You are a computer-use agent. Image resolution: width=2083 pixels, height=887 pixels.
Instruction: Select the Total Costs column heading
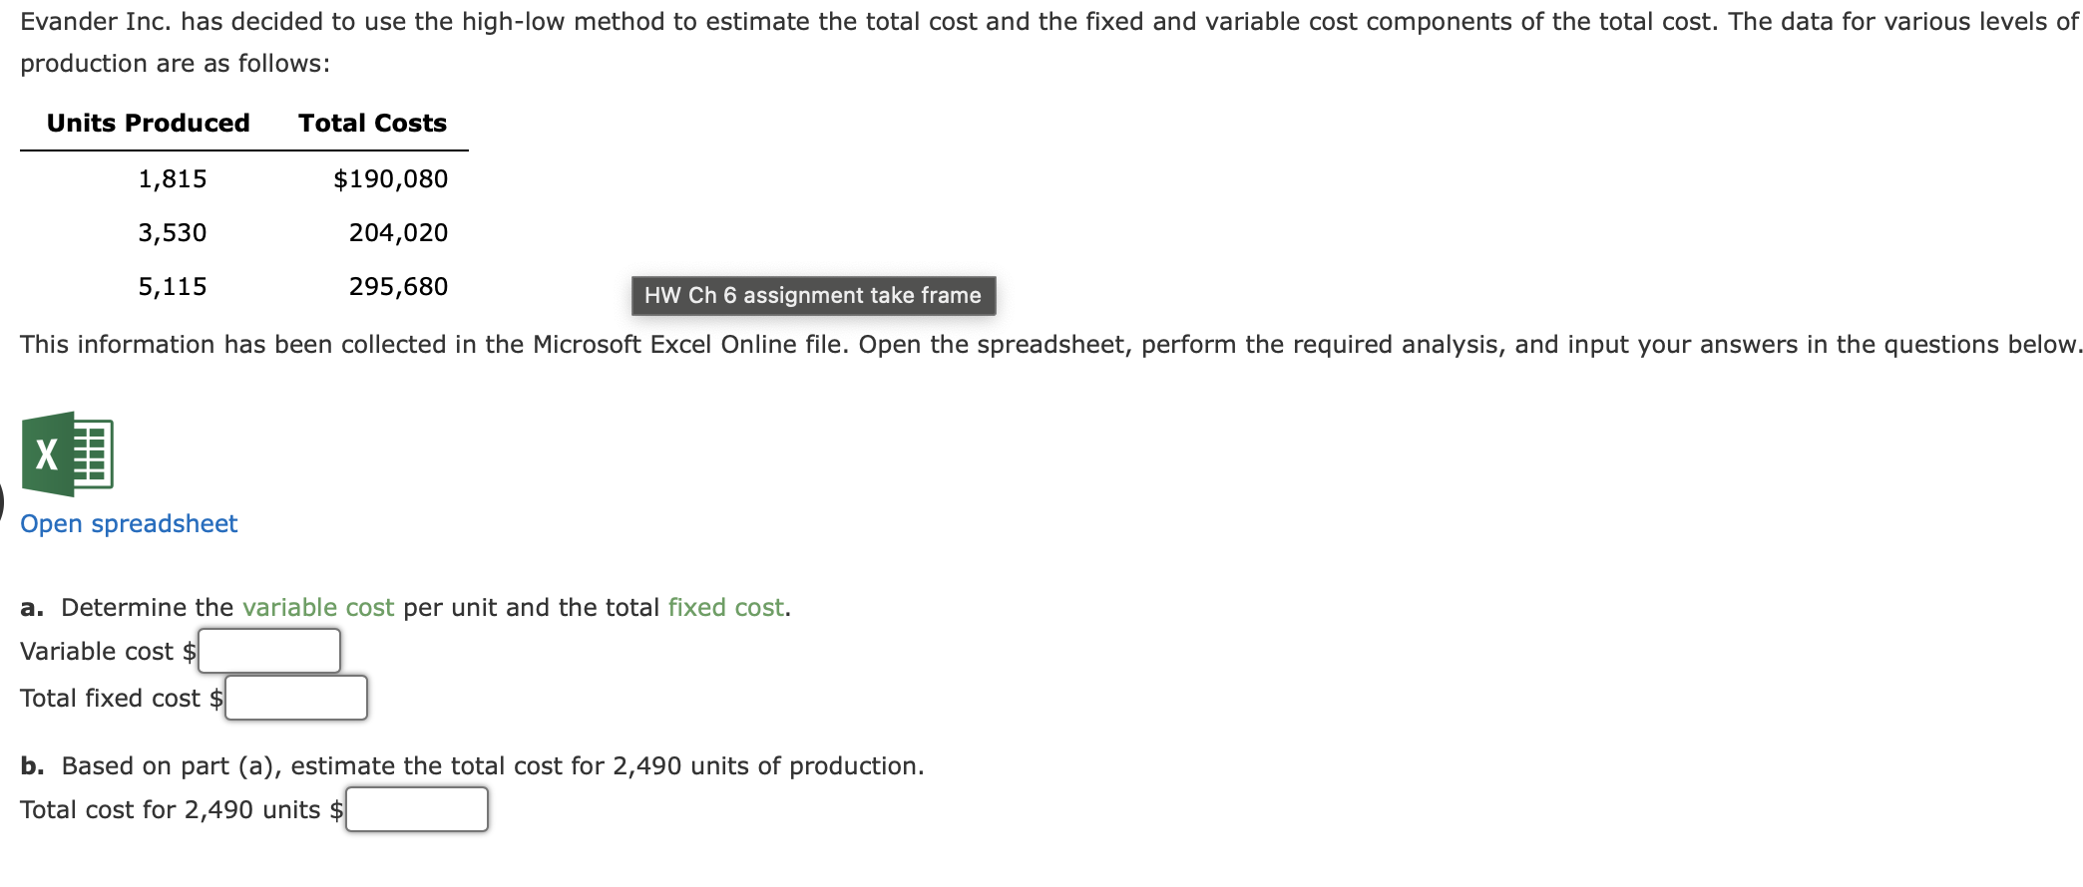[x=371, y=123]
